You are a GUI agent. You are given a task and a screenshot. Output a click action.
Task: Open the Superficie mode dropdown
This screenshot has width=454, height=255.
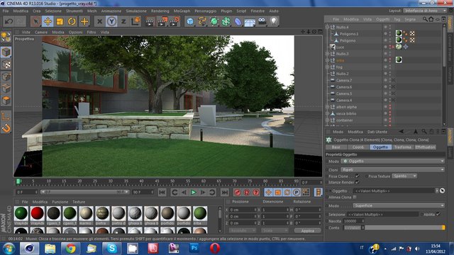coord(399,205)
